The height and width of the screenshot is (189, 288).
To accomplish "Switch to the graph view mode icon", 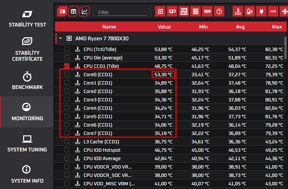I will pyautogui.click(x=85, y=11).
